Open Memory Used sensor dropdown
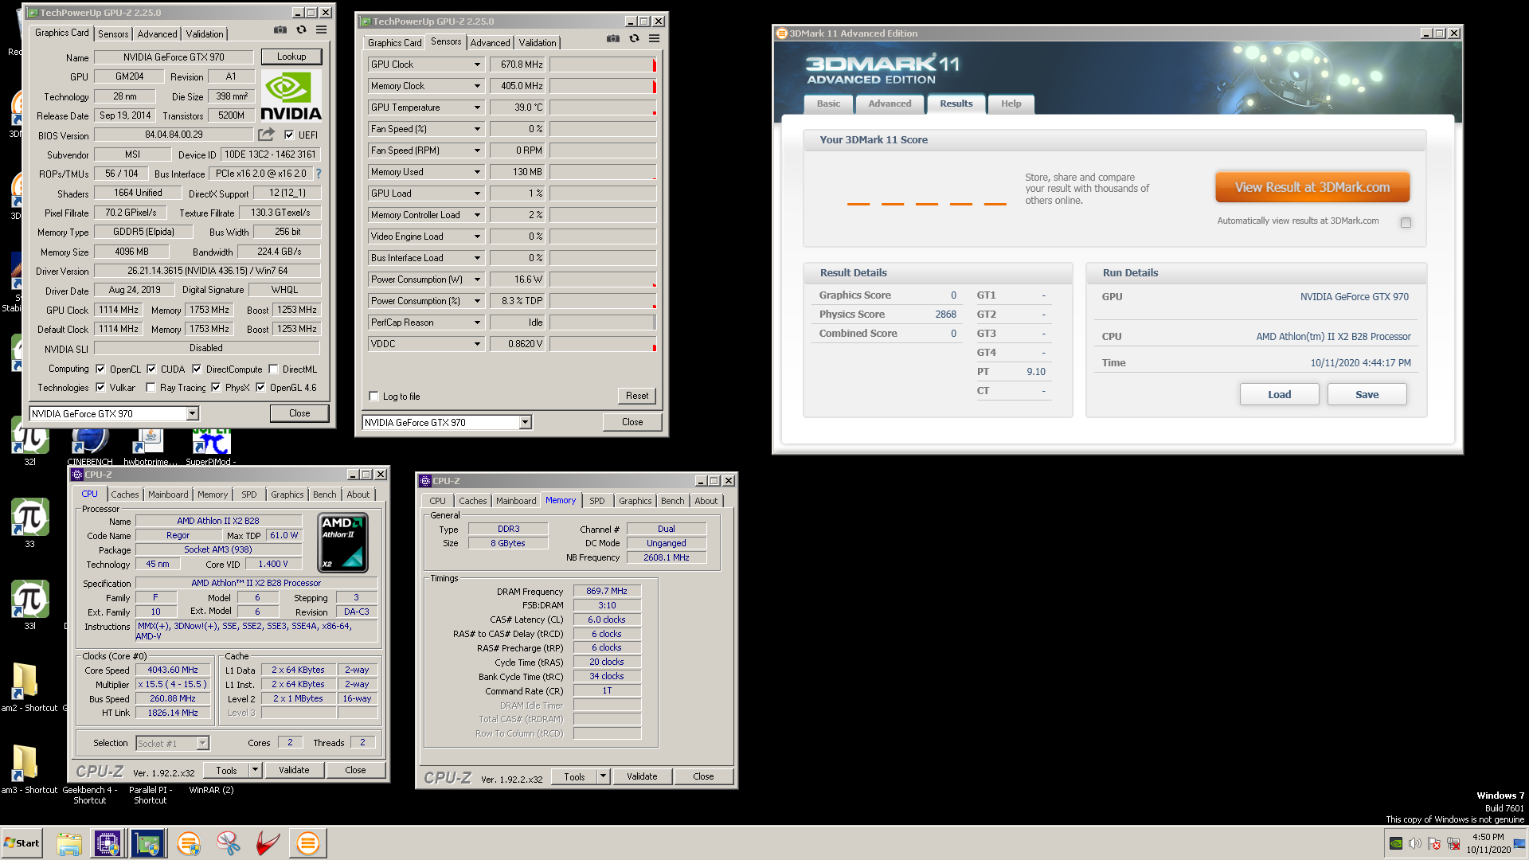The width and height of the screenshot is (1529, 860). click(478, 172)
